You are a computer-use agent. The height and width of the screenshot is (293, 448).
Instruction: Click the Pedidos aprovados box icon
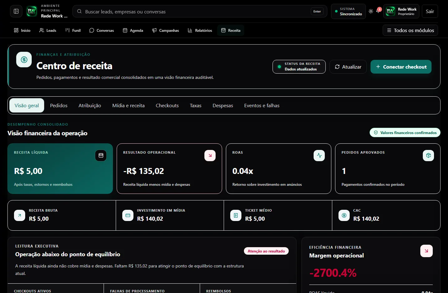[428, 155]
